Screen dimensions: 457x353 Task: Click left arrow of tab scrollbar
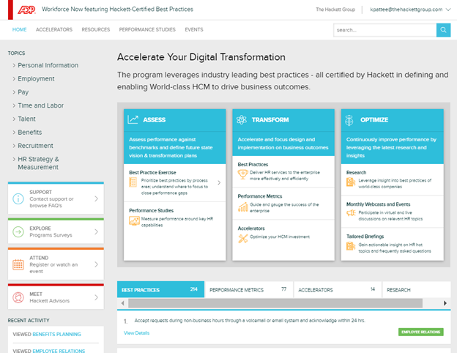[123, 303]
